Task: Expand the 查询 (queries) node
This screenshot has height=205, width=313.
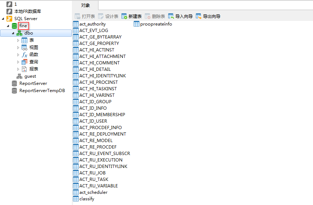Action: [x=18, y=62]
